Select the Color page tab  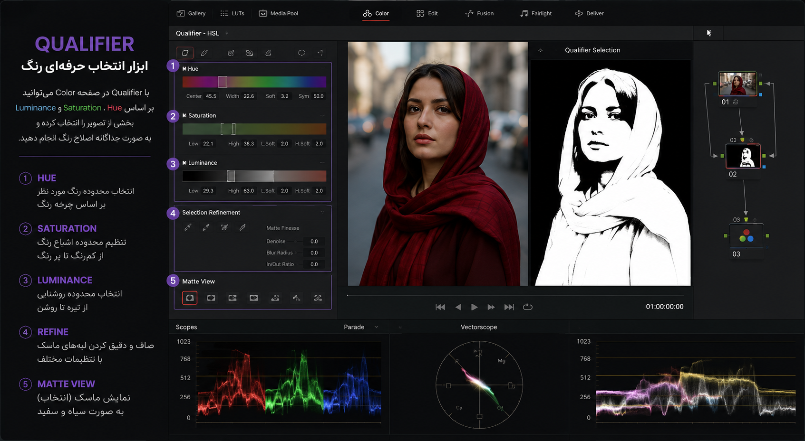[x=376, y=13]
